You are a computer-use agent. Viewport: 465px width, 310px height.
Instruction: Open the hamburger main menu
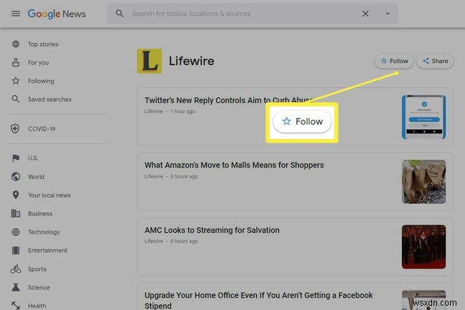click(x=16, y=14)
